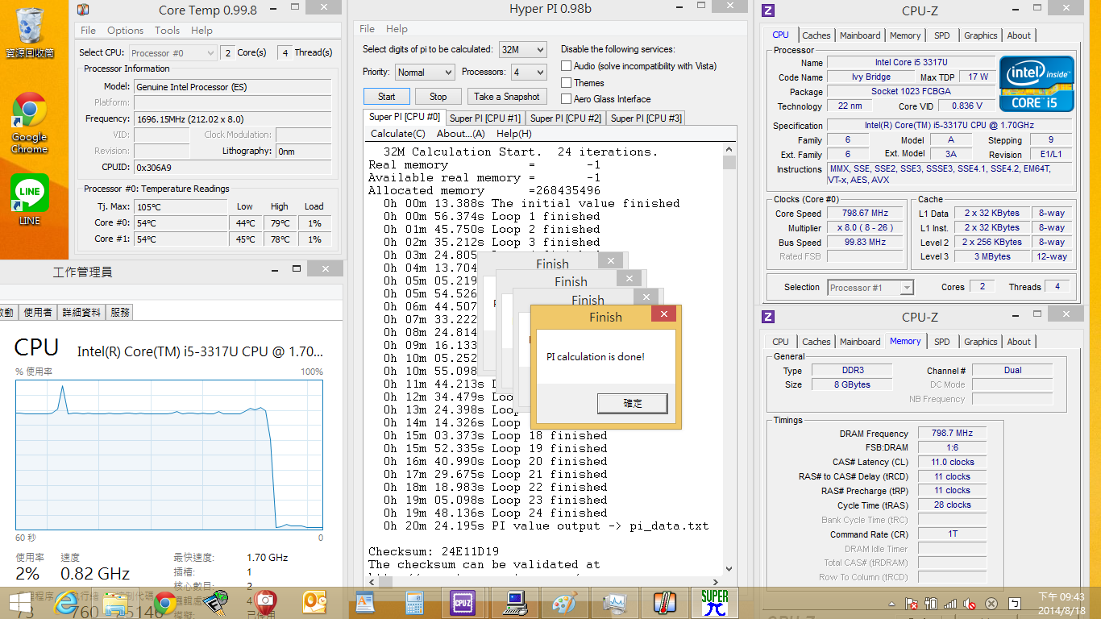Open SPD tab in lower CPU-Z window
1101x619 pixels.
(941, 342)
